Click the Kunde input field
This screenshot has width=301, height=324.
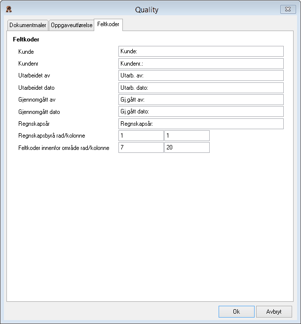click(201, 51)
